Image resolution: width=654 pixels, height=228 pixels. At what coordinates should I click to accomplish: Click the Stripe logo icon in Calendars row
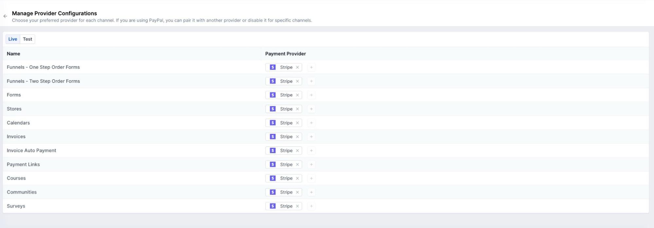(x=273, y=123)
